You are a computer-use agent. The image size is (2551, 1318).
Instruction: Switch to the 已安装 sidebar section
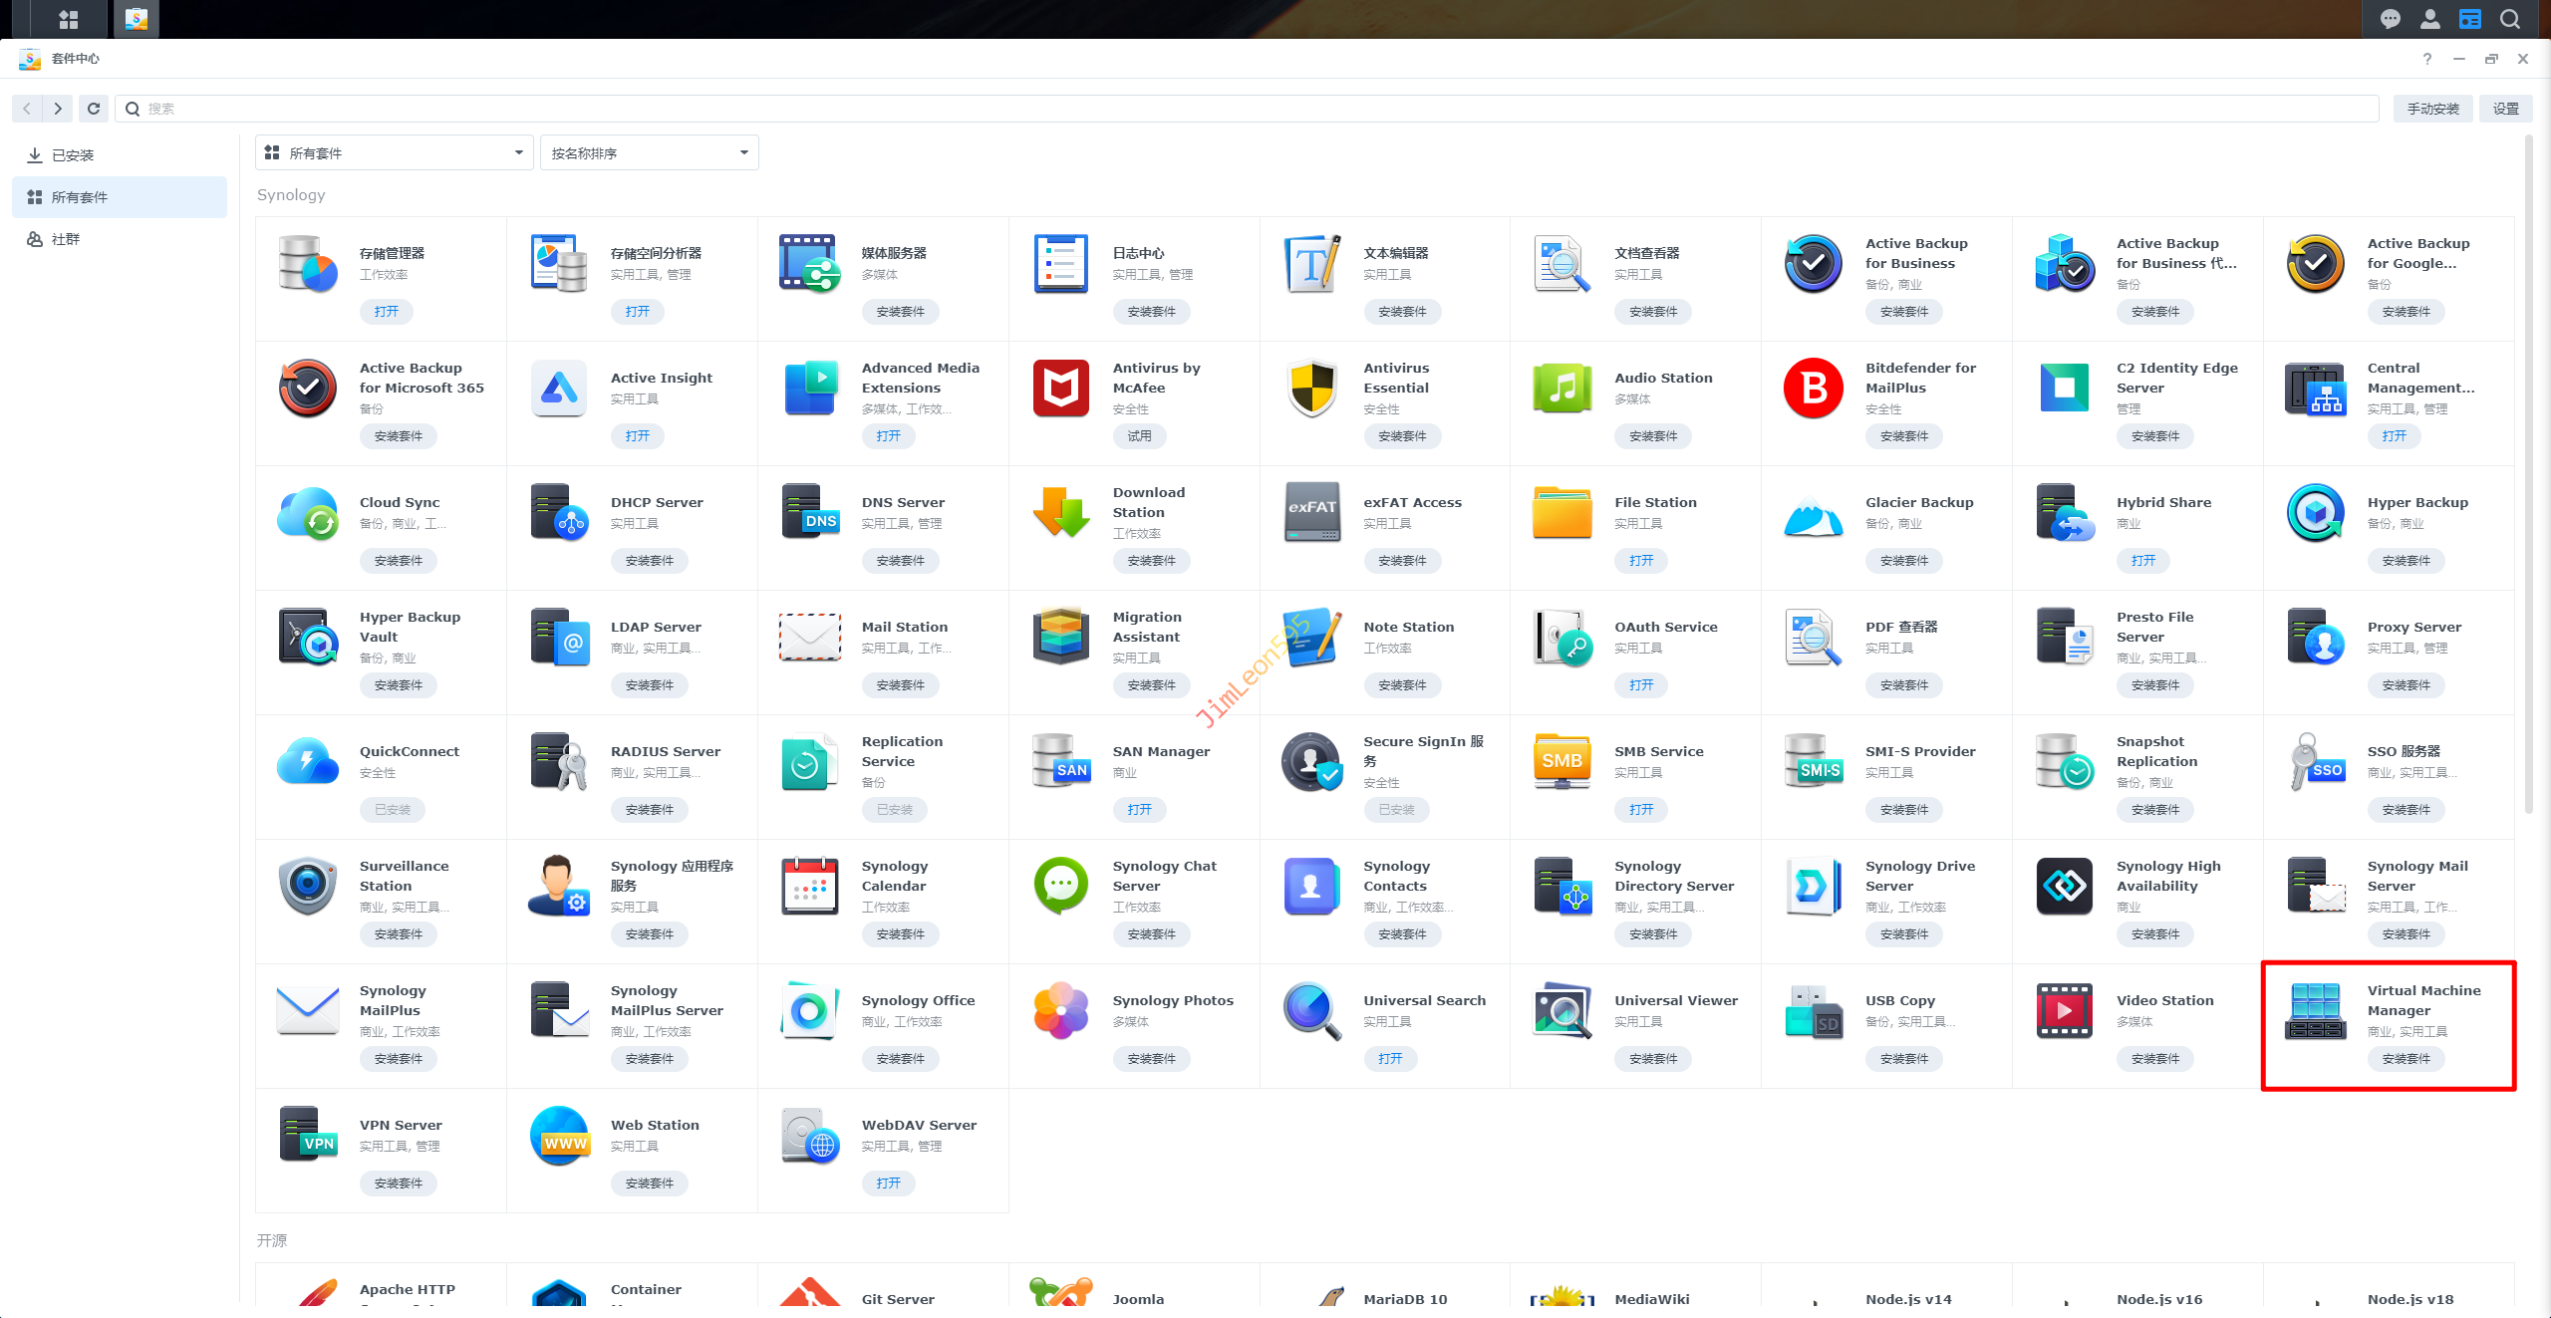click(x=73, y=155)
